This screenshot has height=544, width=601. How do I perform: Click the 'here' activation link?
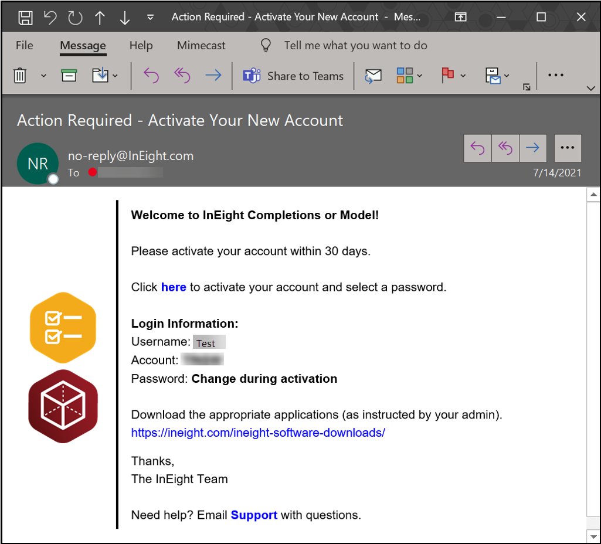174,287
